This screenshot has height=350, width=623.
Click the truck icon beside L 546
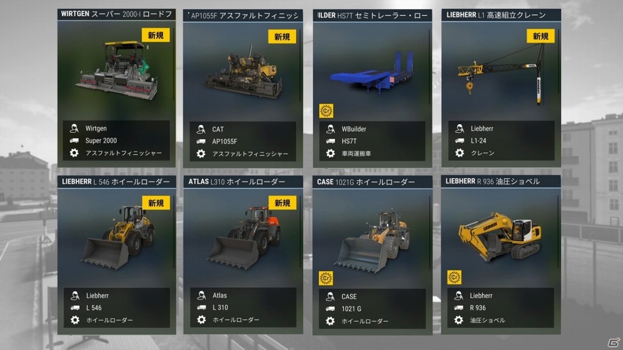tap(74, 308)
